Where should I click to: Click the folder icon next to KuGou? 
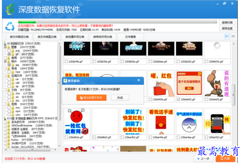click(x=9, y=140)
